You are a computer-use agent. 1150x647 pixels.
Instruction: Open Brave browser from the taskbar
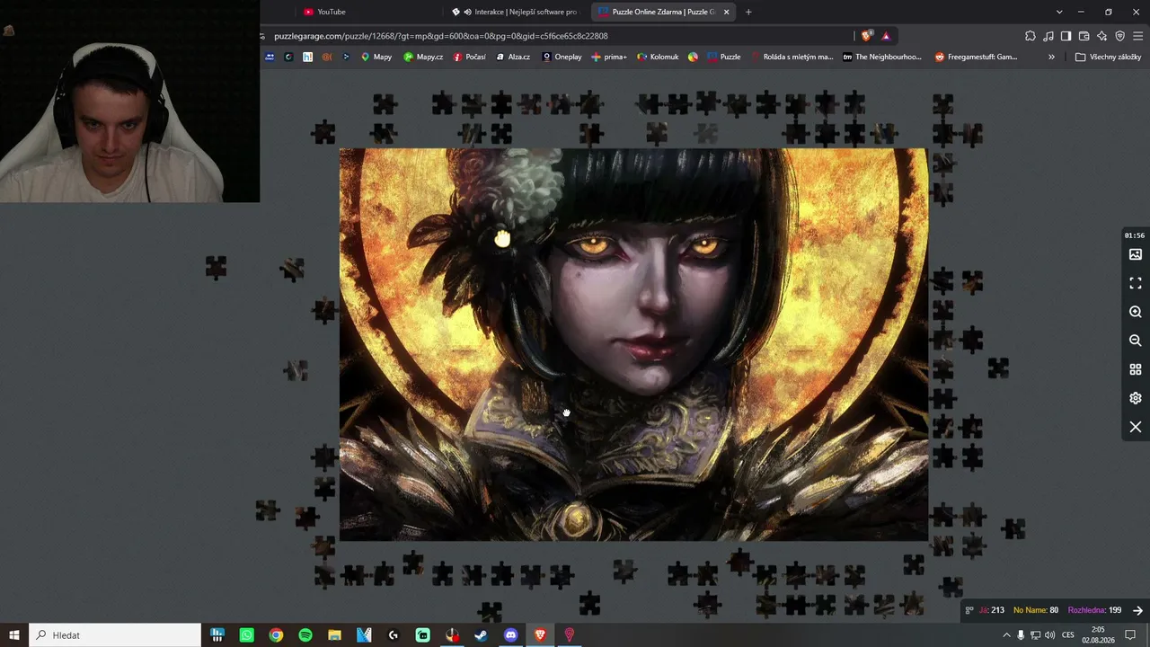540,635
